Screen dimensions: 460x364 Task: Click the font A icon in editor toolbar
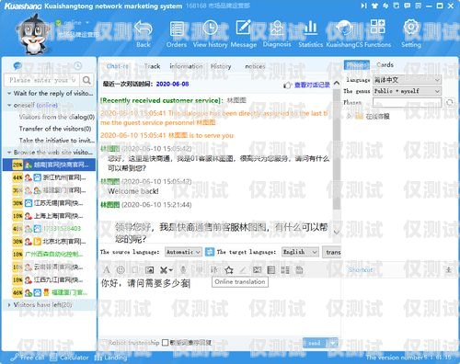pyautogui.click(x=106, y=270)
